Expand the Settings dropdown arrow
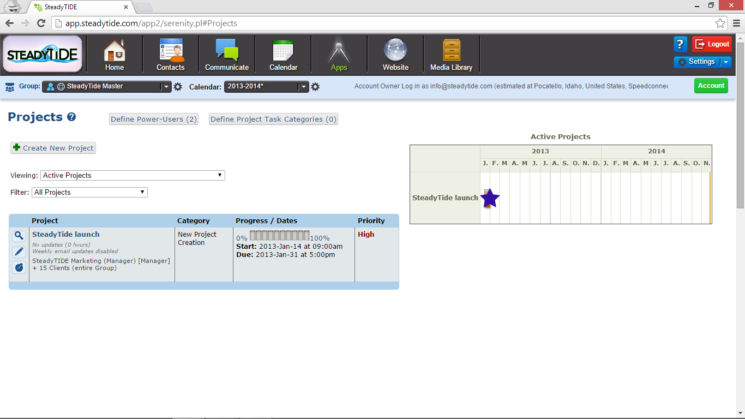The width and height of the screenshot is (745, 419). (726, 62)
